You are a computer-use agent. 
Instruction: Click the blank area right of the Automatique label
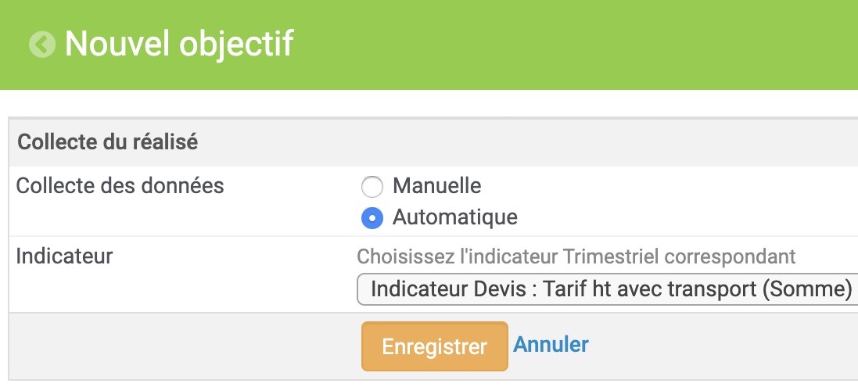(684, 217)
